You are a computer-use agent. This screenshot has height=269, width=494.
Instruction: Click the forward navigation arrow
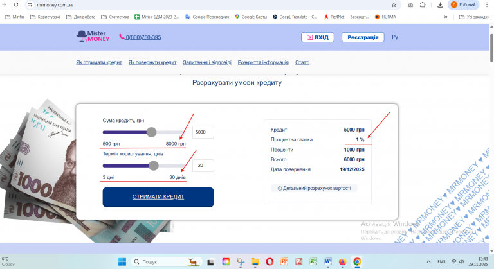(4, 4)
